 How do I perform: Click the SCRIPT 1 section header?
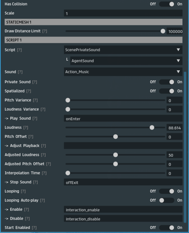coord(93,40)
